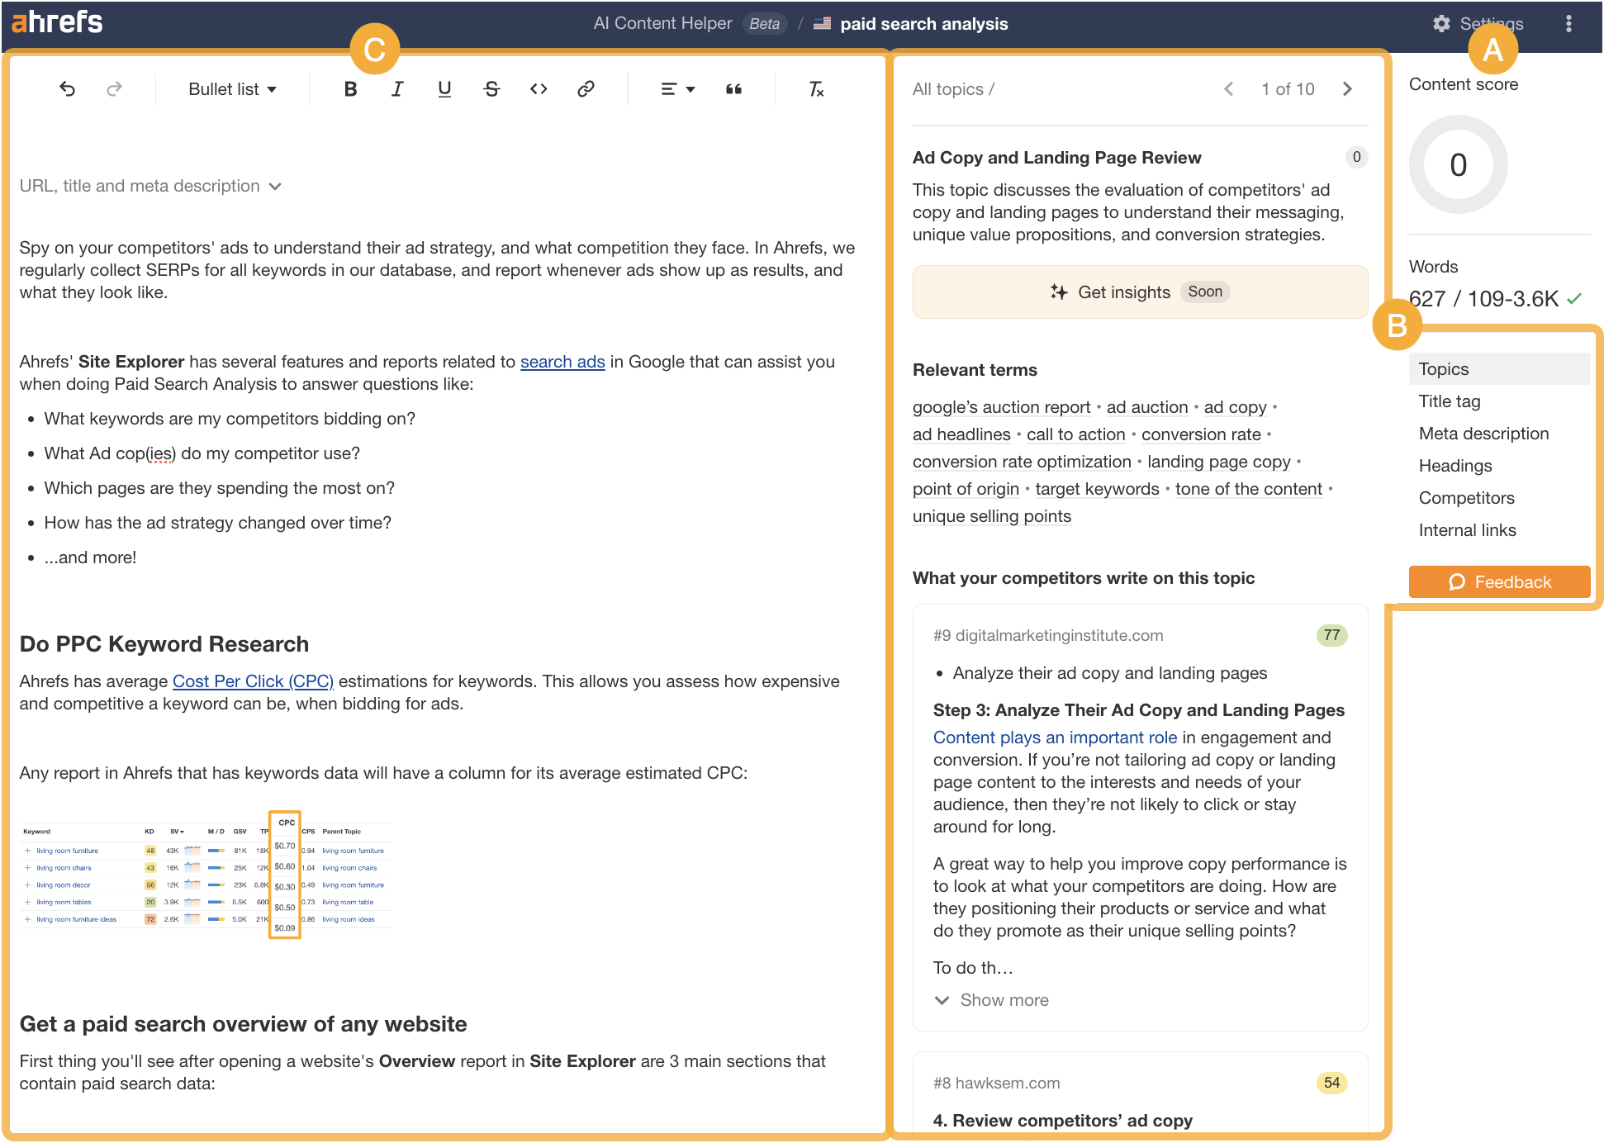
Task: Expand Show more for digitalmarketinginstitute.com
Action: 991,1000
